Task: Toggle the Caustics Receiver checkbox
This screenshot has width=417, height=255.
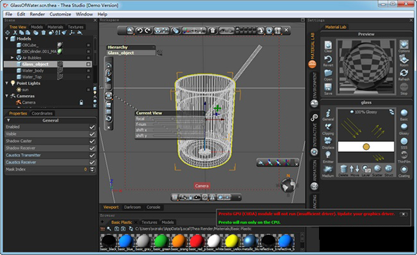Action: [x=92, y=162]
